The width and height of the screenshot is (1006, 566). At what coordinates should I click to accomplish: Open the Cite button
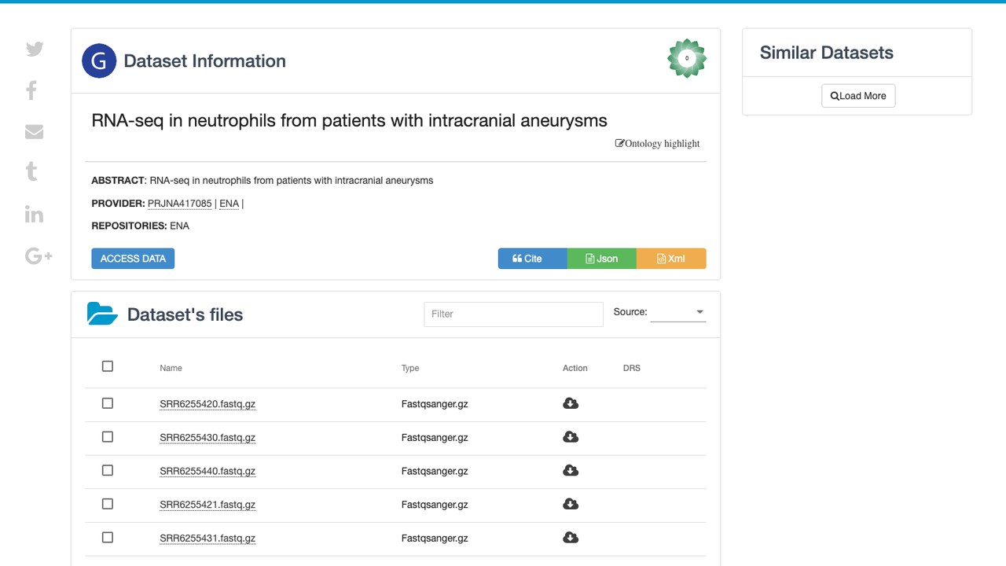click(532, 259)
